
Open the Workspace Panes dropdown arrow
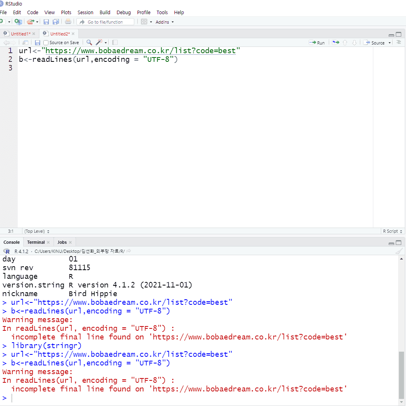(151, 22)
